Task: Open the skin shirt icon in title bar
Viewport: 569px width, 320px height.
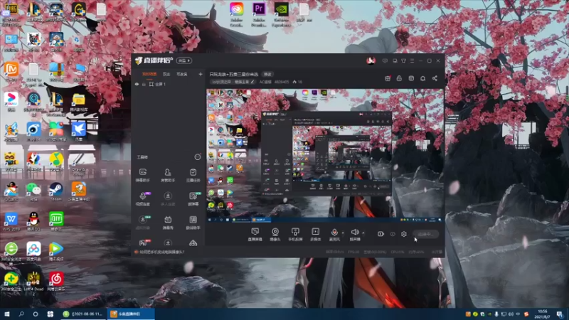Action: pyautogui.click(x=403, y=61)
